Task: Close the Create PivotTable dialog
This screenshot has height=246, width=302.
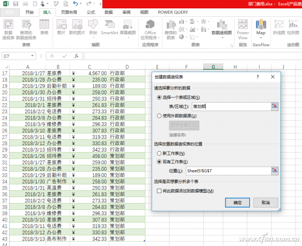Action: 273,77
